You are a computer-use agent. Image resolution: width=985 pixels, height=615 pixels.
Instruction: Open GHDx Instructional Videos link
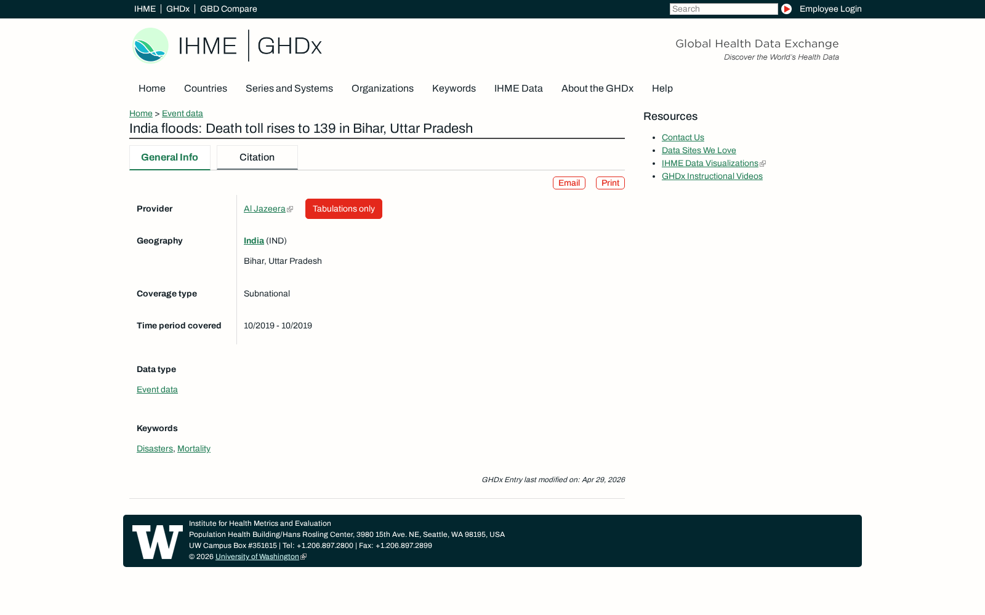point(712,177)
